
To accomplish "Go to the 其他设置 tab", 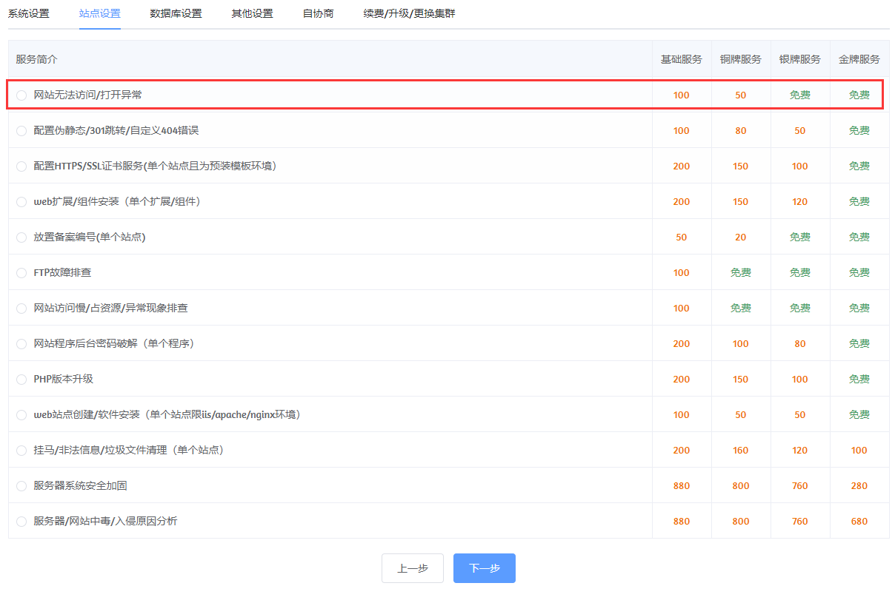I will point(252,13).
